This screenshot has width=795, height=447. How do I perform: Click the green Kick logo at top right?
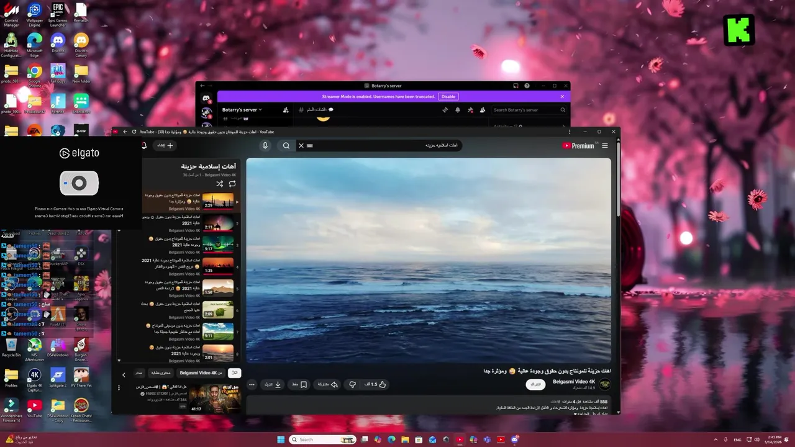point(739,30)
